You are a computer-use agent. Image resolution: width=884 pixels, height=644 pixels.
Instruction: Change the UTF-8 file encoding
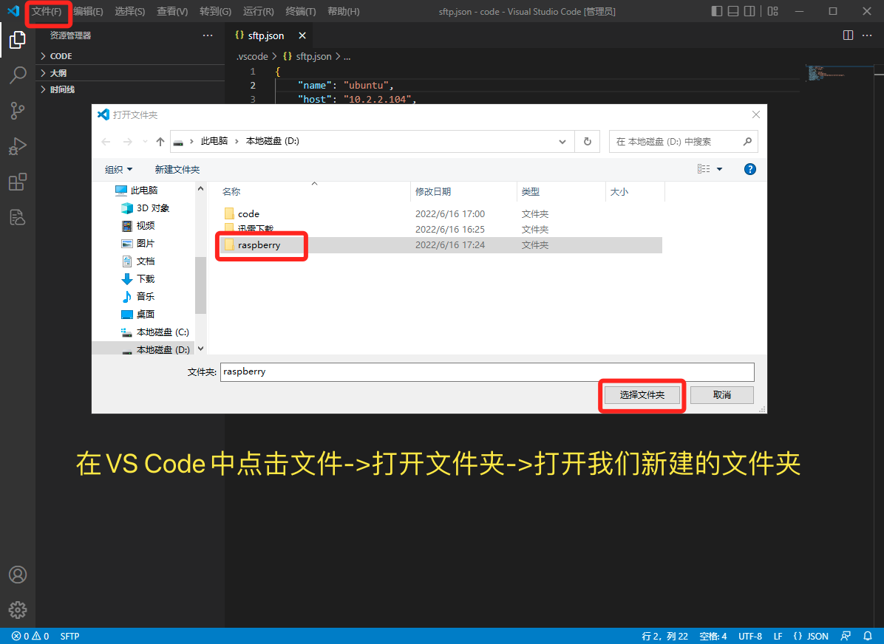coord(750,636)
